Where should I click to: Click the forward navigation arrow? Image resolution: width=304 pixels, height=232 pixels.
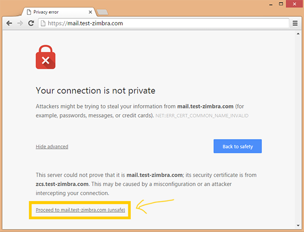pos(20,23)
